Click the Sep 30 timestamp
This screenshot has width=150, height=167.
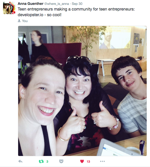point(77,4)
